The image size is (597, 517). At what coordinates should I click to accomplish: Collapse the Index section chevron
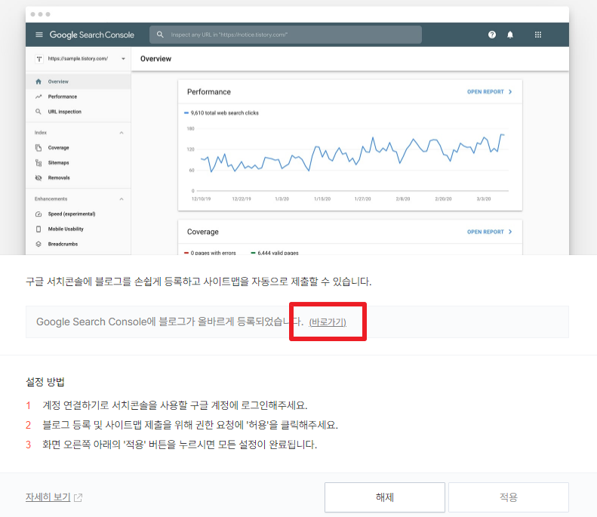(x=122, y=133)
